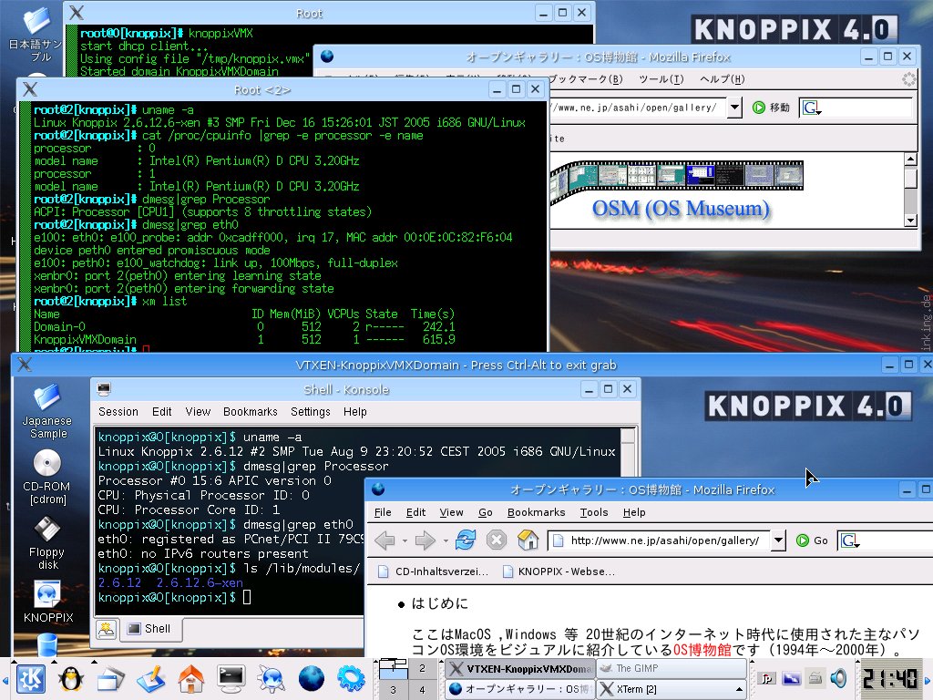Click the blue gear icon in the panel
Screen dimensions: 933x700
coord(351,679)
